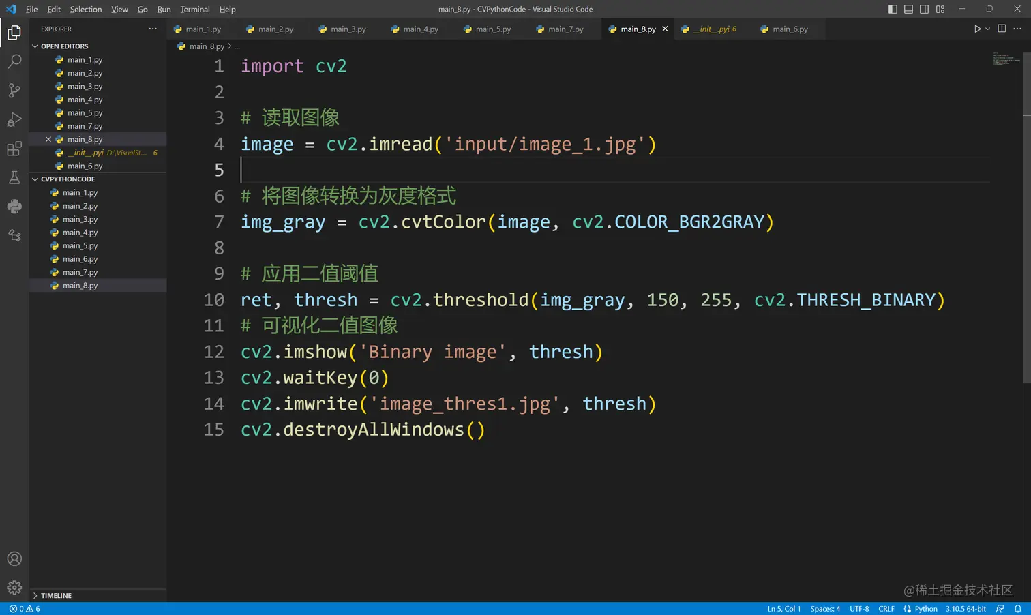This screenshot has width=1031, height=615.
Task: Open notifications bell in status bar
Action: [x=1018, y=609]
